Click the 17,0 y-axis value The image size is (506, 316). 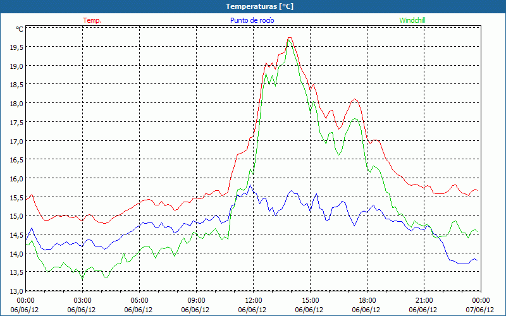click(x=17, y=141)
